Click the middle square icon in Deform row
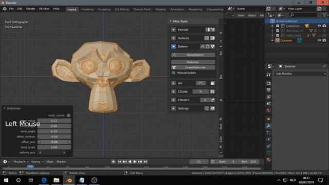The image size is (329, 185). (208, 47)
